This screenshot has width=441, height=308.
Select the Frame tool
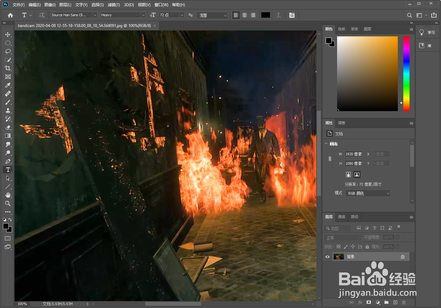[8, 77]
